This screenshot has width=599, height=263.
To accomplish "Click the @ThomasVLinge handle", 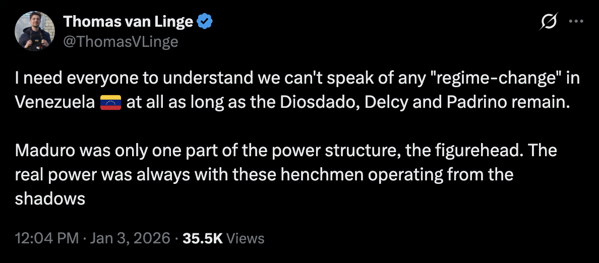I will tap(121, 41).
